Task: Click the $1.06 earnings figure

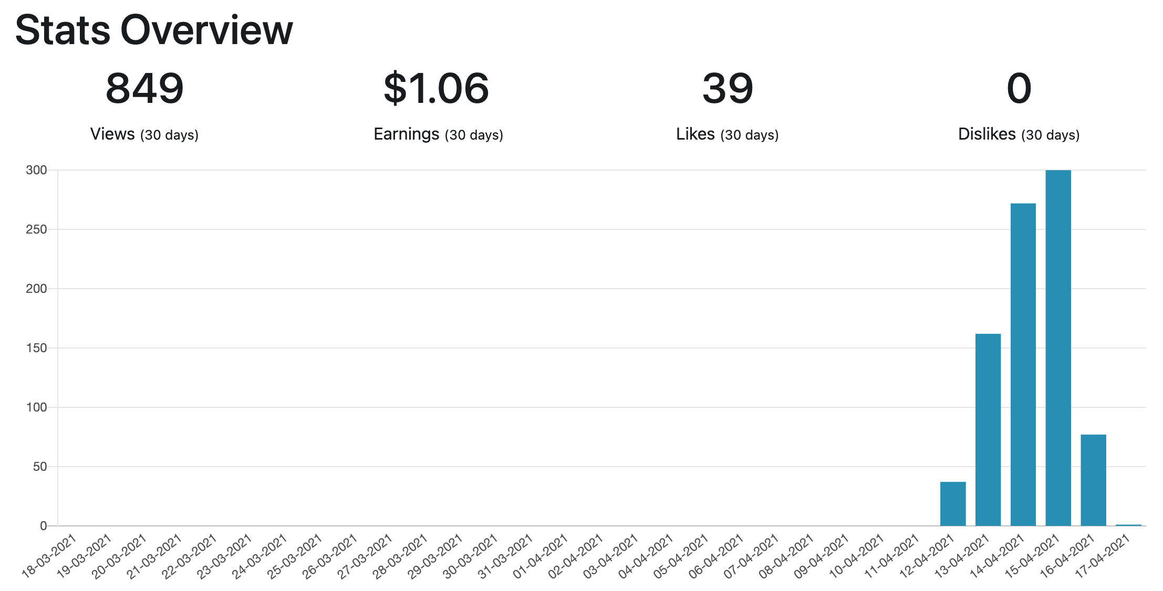Action: [437, 88]
